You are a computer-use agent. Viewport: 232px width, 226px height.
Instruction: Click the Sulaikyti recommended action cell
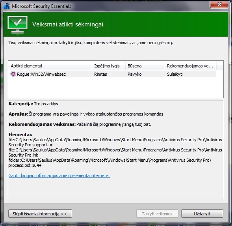(x=175, y=74)
